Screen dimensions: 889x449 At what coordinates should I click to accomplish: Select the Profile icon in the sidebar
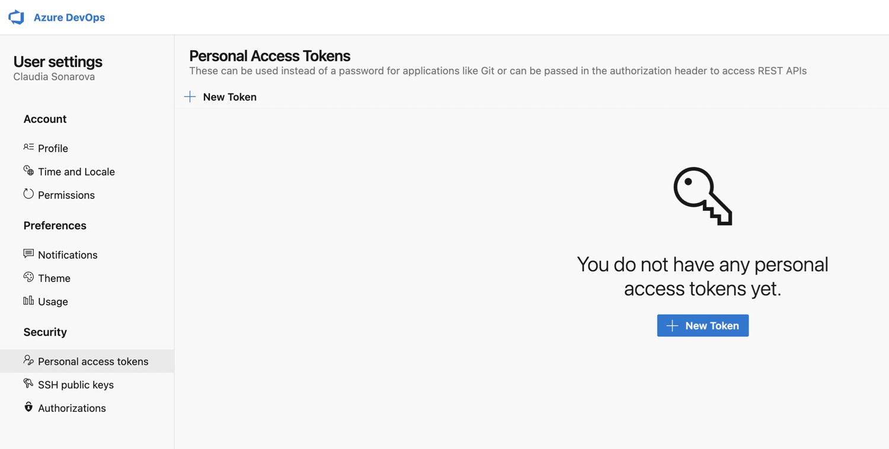28,147
